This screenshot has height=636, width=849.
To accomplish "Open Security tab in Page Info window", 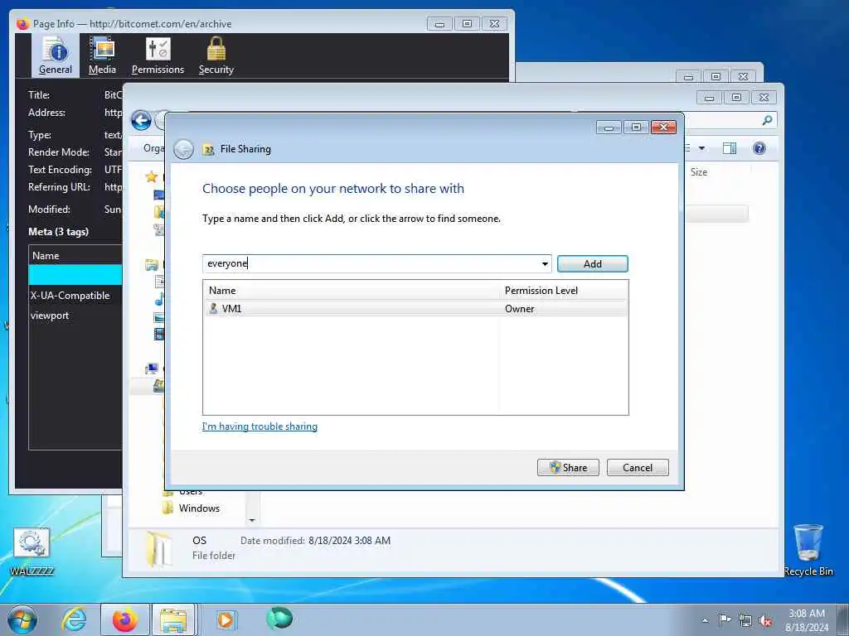I will 216,55.
